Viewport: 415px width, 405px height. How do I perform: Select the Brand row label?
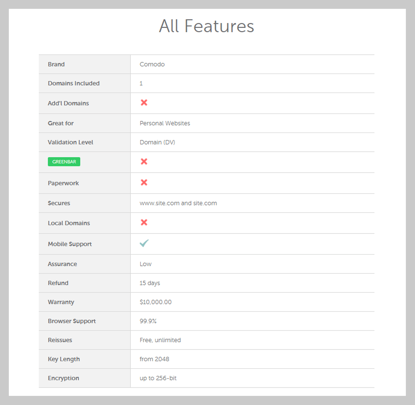click(56, 64)
